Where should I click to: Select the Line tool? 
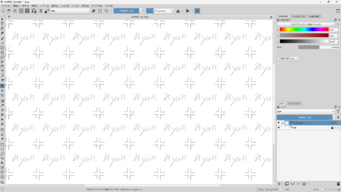(2, 43)
